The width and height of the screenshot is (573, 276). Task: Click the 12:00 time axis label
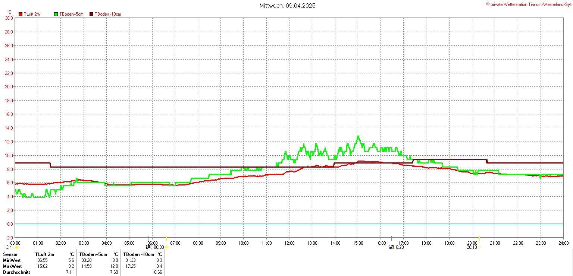pos(289,243)
